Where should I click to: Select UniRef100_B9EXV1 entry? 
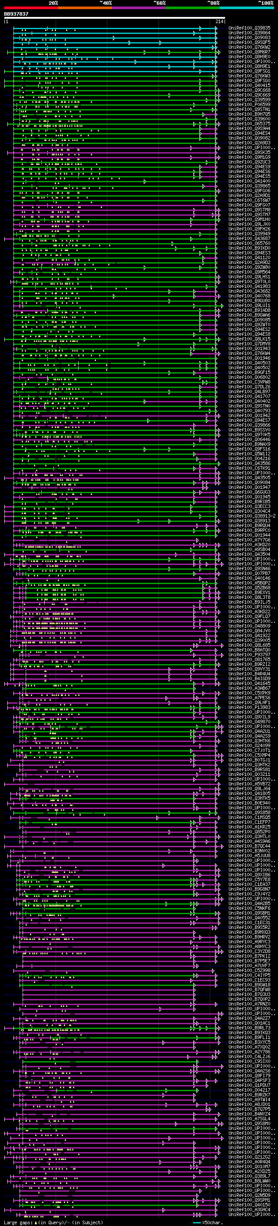[249, 592]
